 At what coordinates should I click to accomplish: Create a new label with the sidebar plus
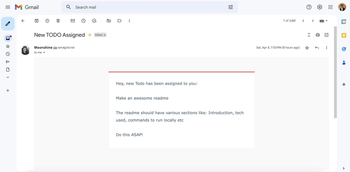point(8,91)
